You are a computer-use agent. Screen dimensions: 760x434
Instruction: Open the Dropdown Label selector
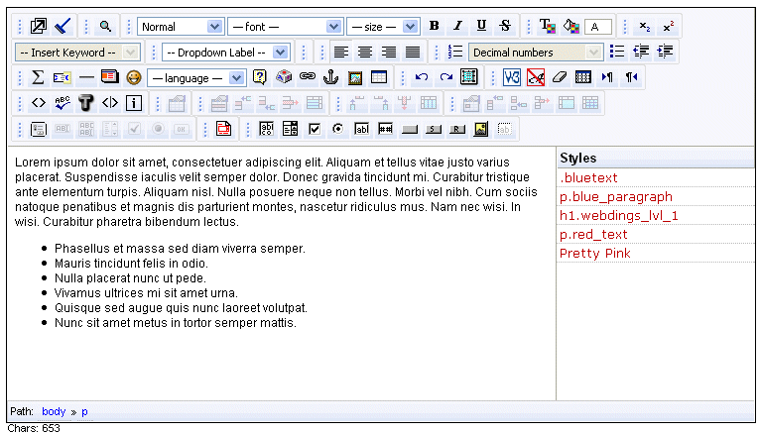click(226, 53)
